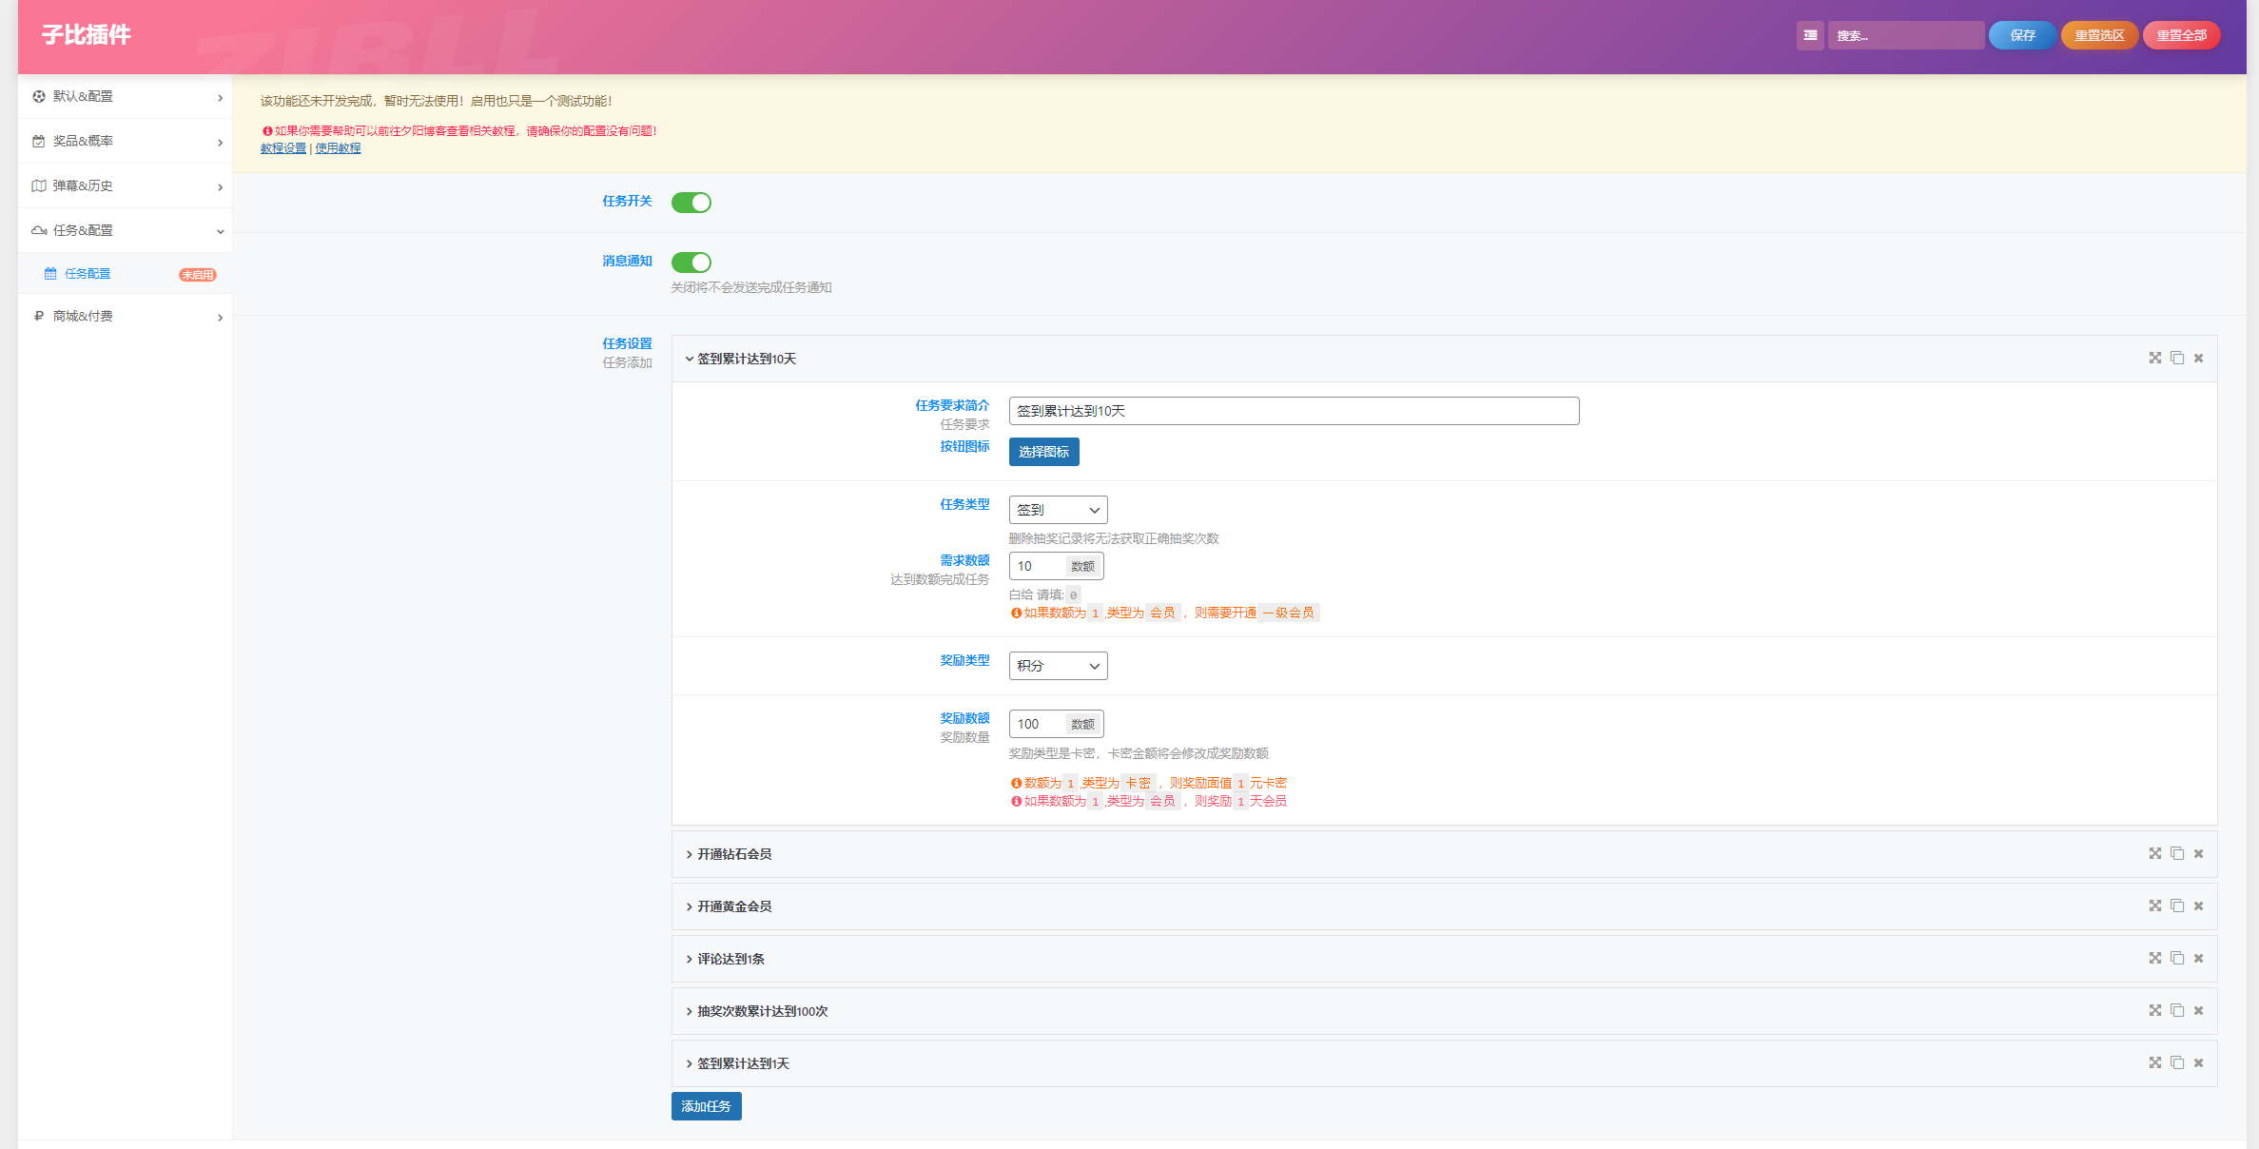Open the 奖励类型 dropdown showing 积分

click(x=1057, y=666)
